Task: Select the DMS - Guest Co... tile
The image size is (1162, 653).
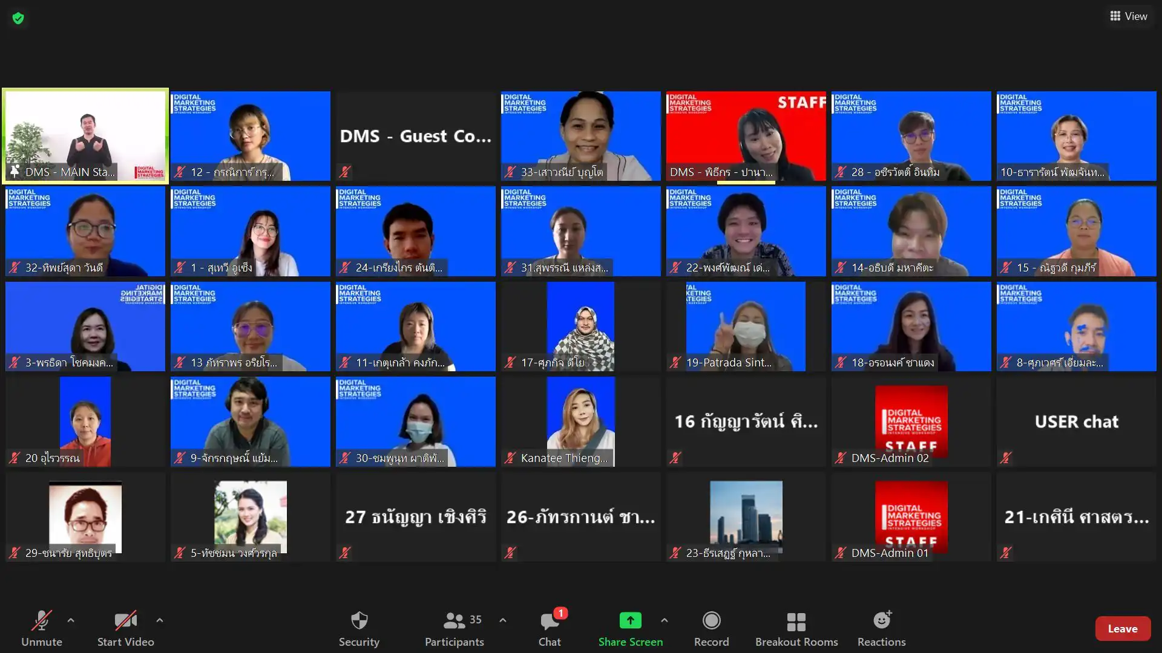Action: pos(415,136)
